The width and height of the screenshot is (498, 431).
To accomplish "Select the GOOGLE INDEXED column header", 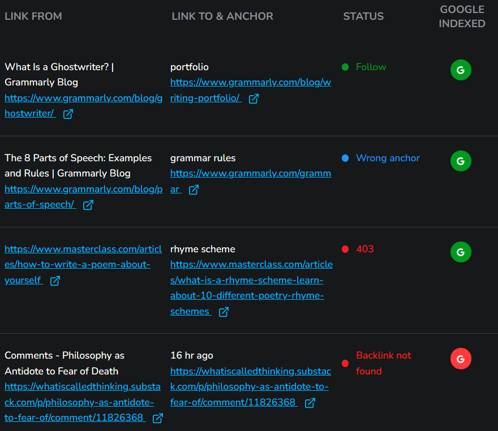I will (462, 16).
